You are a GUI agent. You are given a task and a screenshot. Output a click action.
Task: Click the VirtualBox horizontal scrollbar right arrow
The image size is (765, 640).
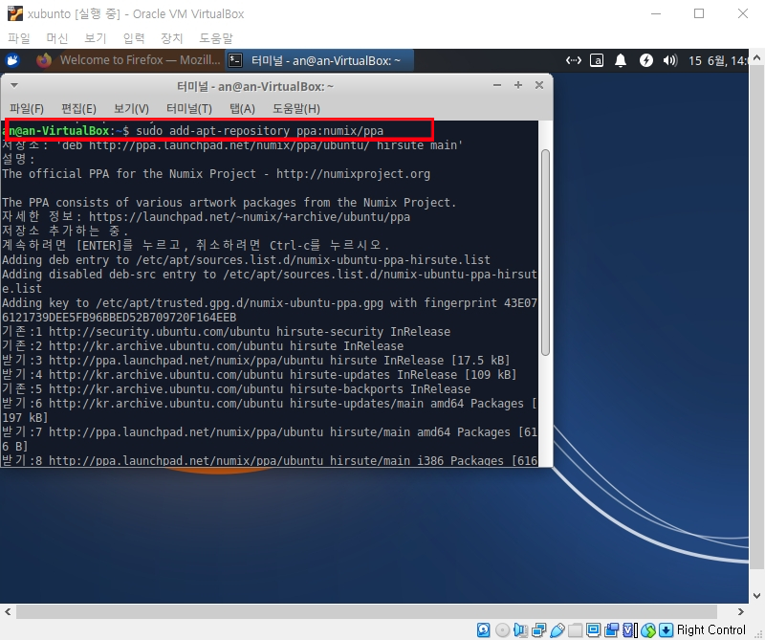tap(740, 611)
